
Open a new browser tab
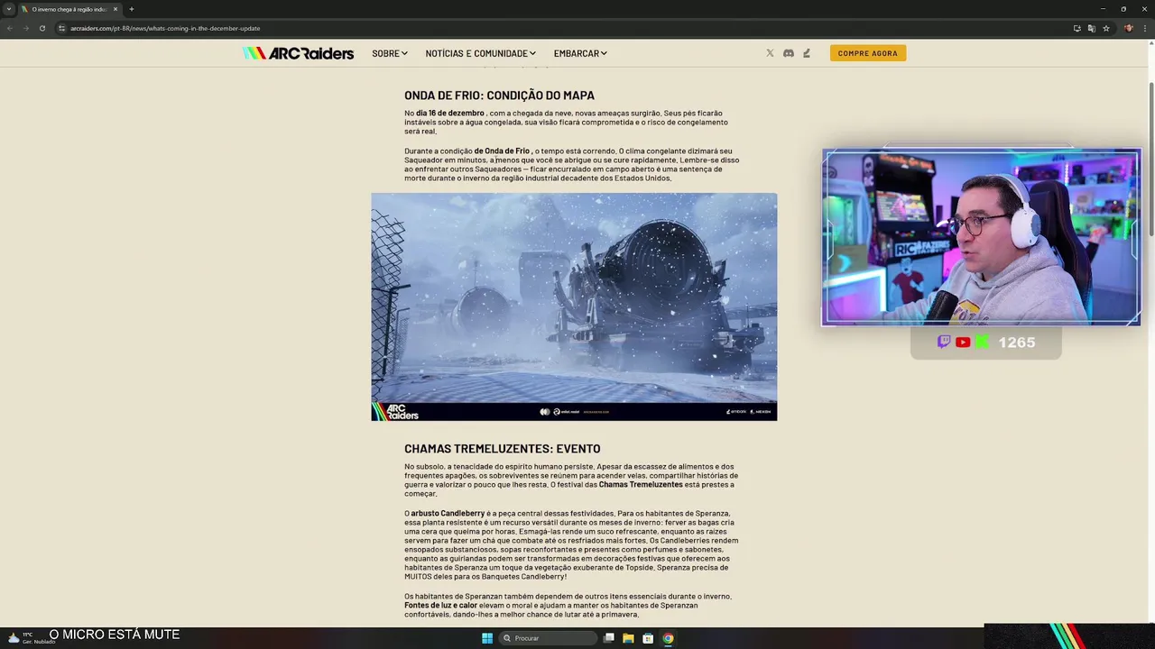(131, 9)
